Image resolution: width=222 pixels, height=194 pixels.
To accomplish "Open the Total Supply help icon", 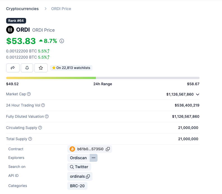I will (30, 139).
